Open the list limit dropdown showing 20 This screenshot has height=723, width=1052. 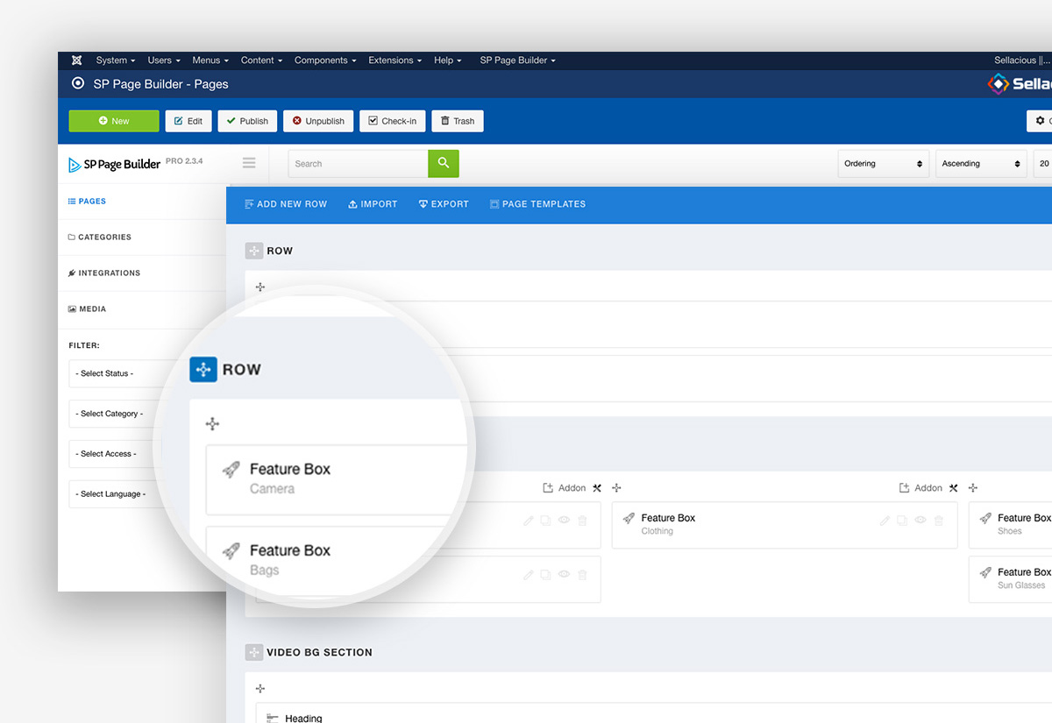click(1042, 164)
